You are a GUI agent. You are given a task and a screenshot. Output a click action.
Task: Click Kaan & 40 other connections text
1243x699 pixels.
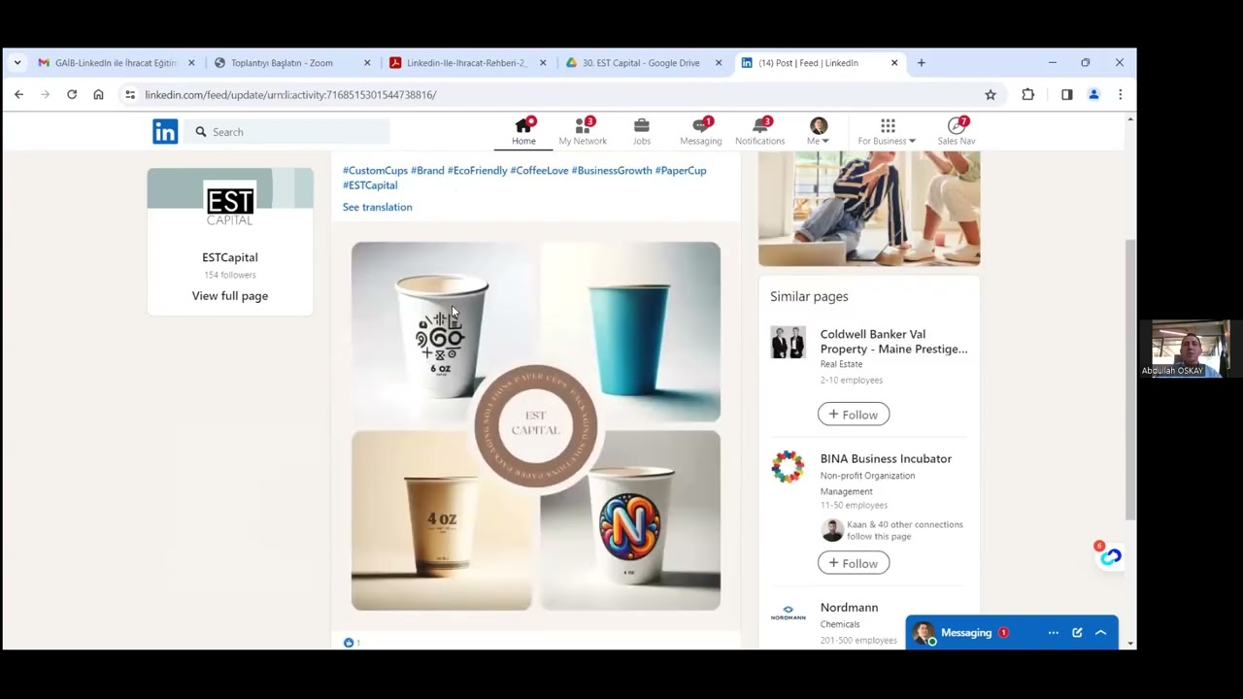[905, 530]
